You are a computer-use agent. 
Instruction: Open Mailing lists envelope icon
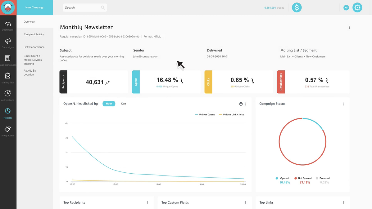(7, 76)
